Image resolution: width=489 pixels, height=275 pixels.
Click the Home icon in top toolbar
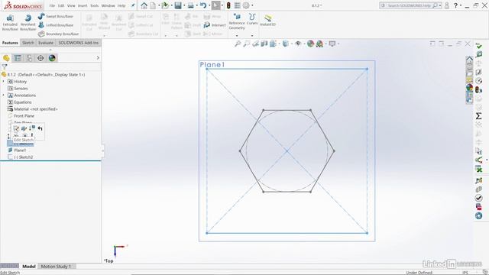[x=144, y=5]
